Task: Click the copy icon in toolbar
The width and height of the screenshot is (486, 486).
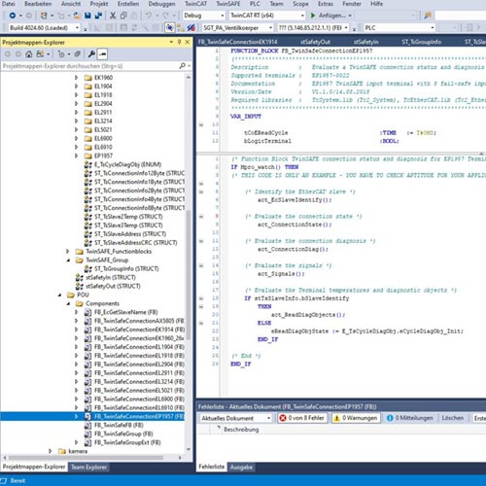Action: click(123, 16)
